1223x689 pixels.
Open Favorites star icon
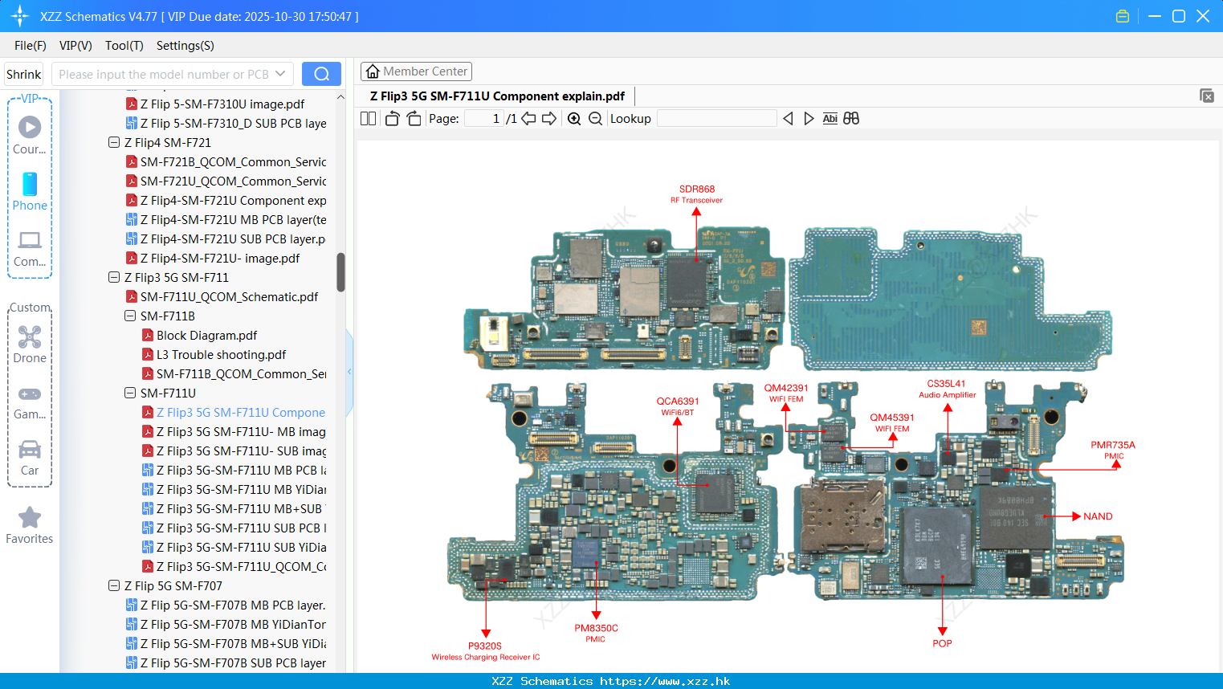[30, 525]
